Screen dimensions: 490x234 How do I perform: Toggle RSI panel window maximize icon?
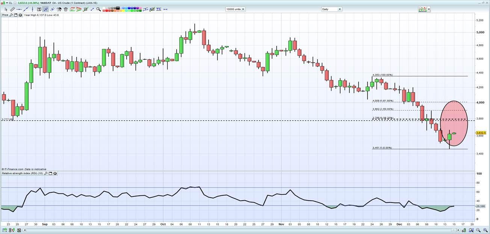50,173
